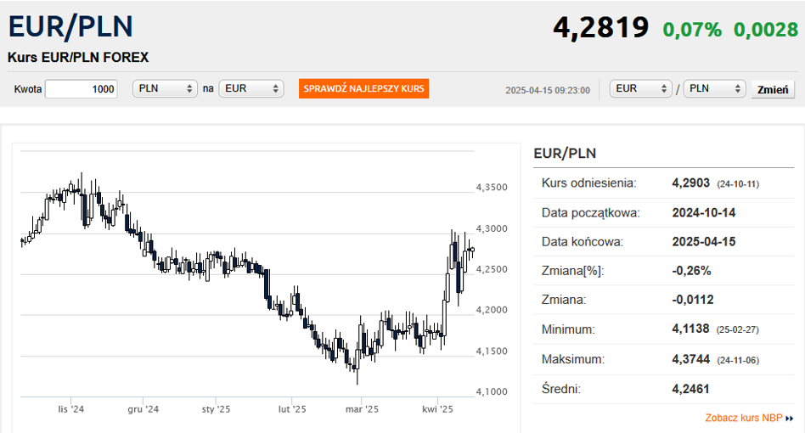The image size is (805, 433).
Task: Open the PLN dropdown beside Kwota
Action: pyautogui.click(x=166, y=89)
